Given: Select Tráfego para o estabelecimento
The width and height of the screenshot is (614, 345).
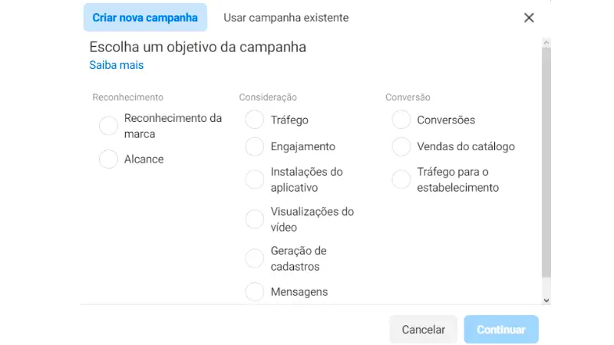Looking at the screenshot, I should coord(401,179).
